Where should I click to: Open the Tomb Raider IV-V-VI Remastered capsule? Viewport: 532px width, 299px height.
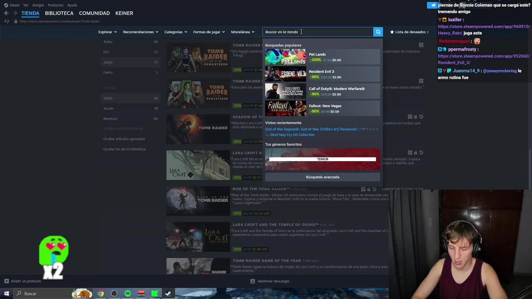(198, 58)
